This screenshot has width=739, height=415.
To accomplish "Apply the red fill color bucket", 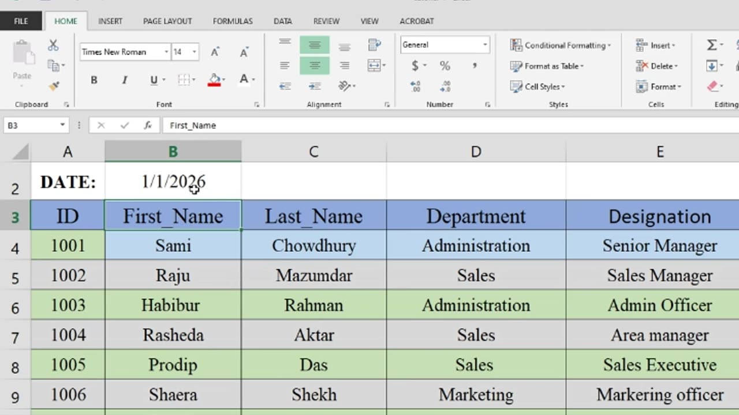I will pyautogui.click(x=214, y=80).
